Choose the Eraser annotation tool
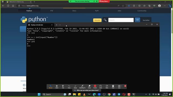The height and width of the screenshot is (97, 173). pos(89,86)
